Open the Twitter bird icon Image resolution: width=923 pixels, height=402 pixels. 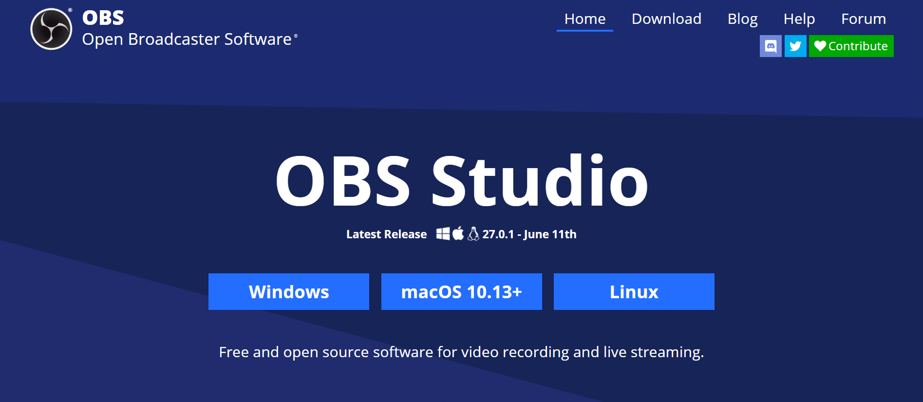pyautogui.click(x=795, y=46)
